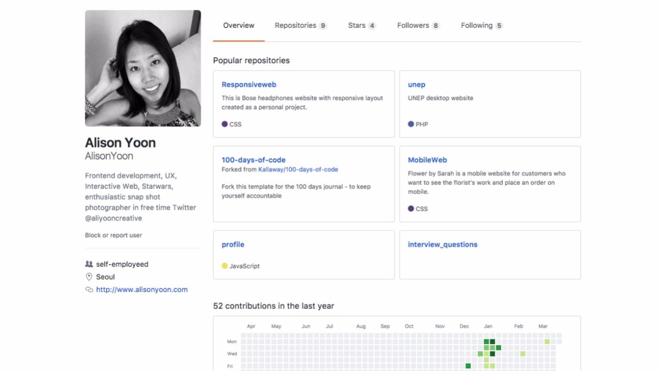Open the Responsiveweb repository
This screenshot has height=371, width=660.
(x=249, y=85)
